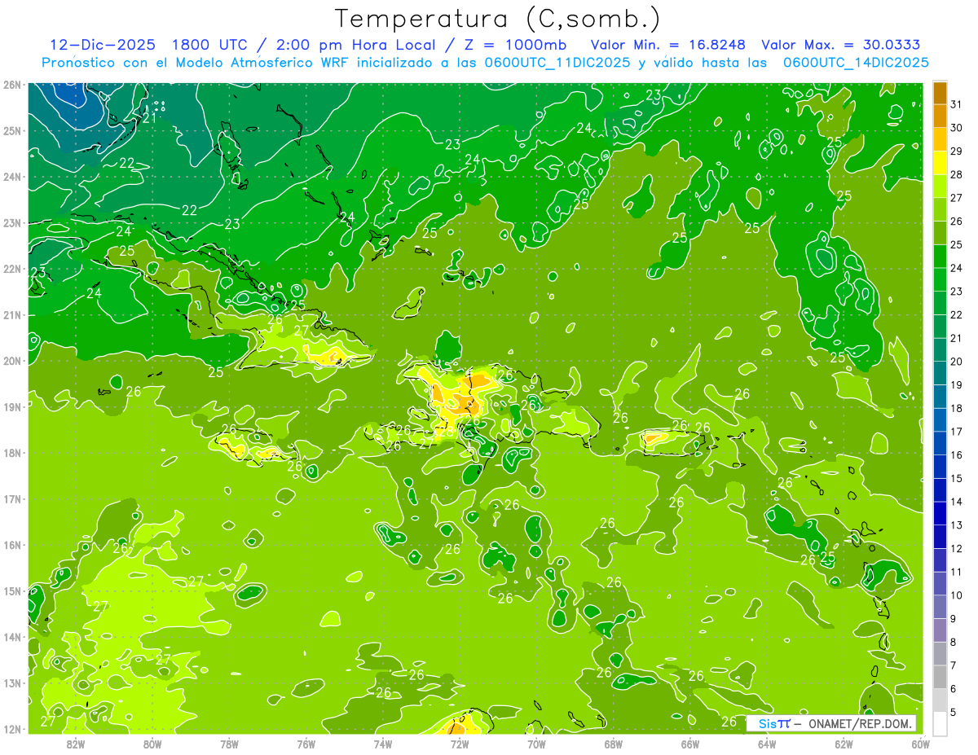Click the '15N' latitude axis label
Image resolution: width=978 pixels, height=755 pixels.
coord(12,591)
